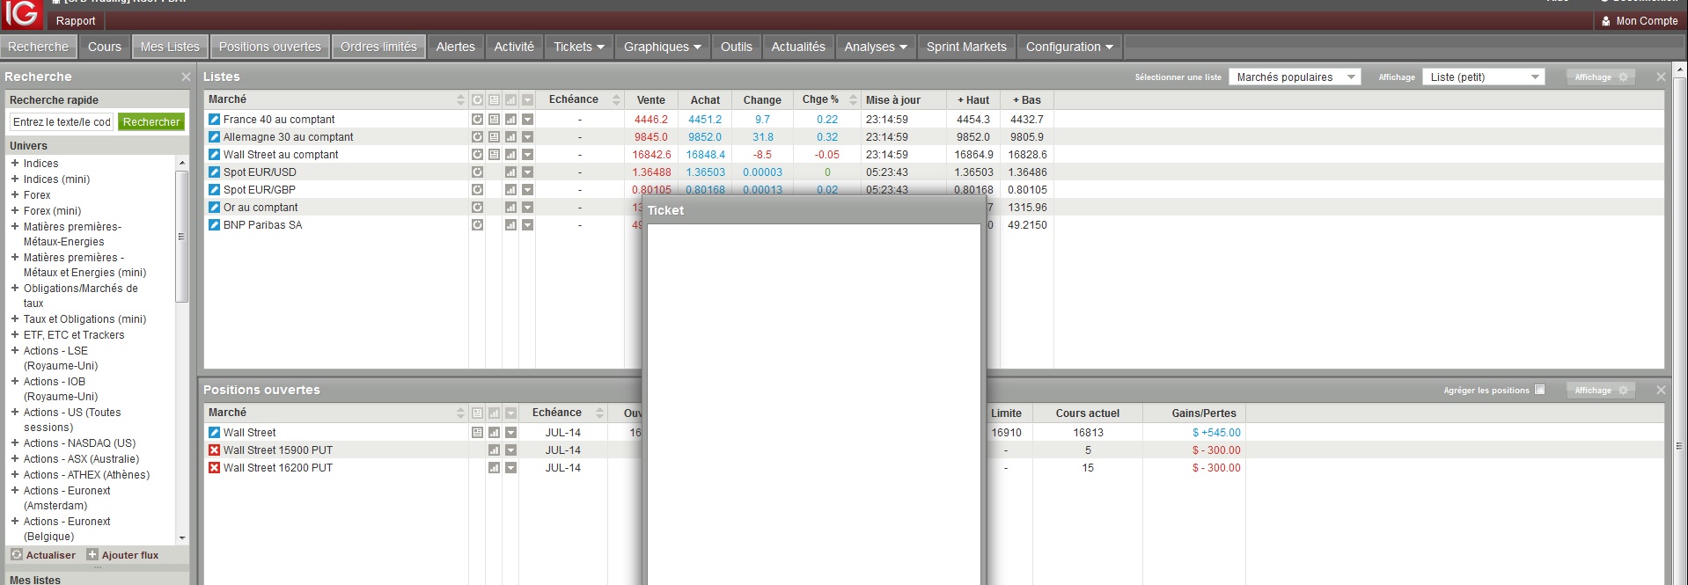Click the quick search text field
This screenshot has height=585, width=1688.
(x=62, y=122)
